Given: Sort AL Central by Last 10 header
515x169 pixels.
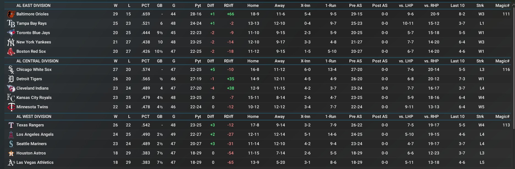Looking at the screenshot, I should [x=457, y=61].
